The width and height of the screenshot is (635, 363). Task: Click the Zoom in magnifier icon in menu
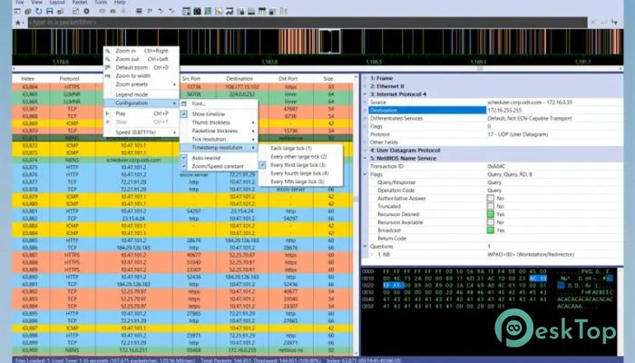[108, 51]
